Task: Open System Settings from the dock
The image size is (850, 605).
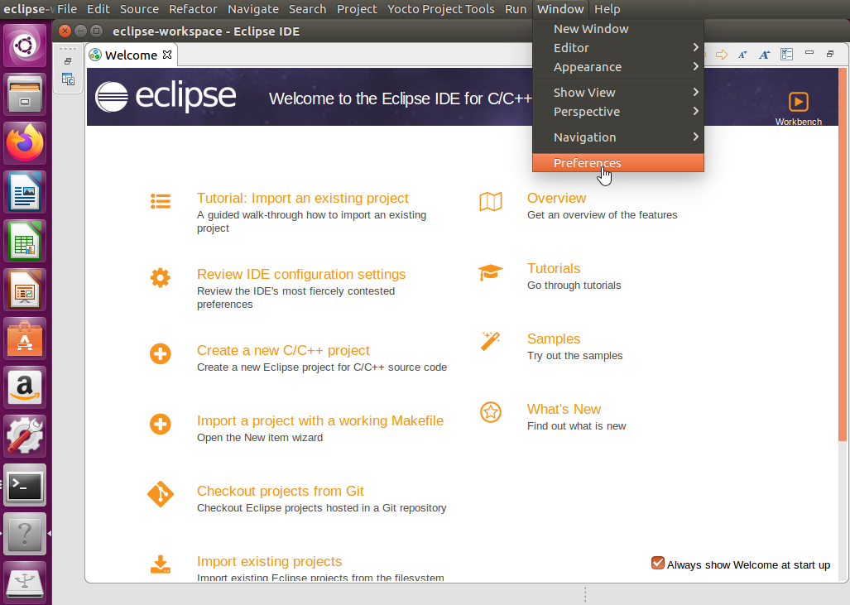Action: click(25, 436)
